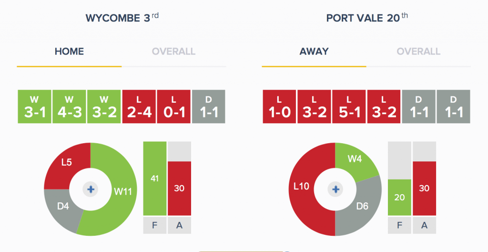Click Wycombe goals for bar showing 41
This screenshot has width=488, height=252.
tap(155, 178)
